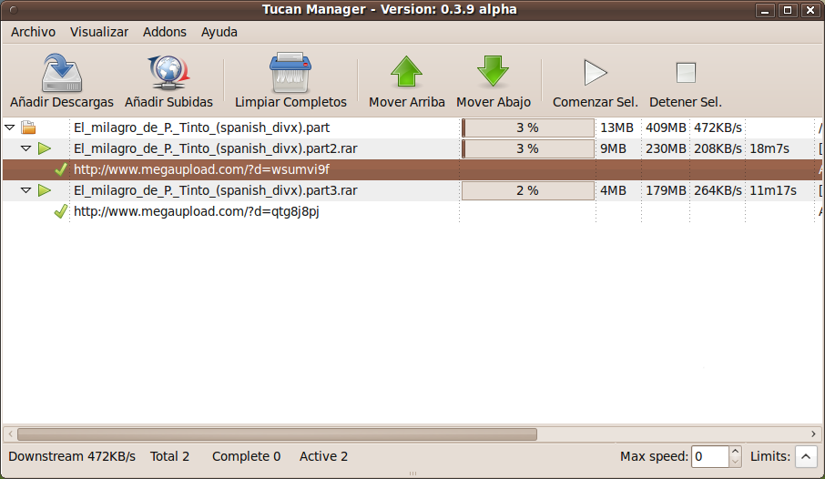This screenshot has height=479, width=825.
Task: Increase Max speed with up stepper arrow
Action: (x=735, y=451)
